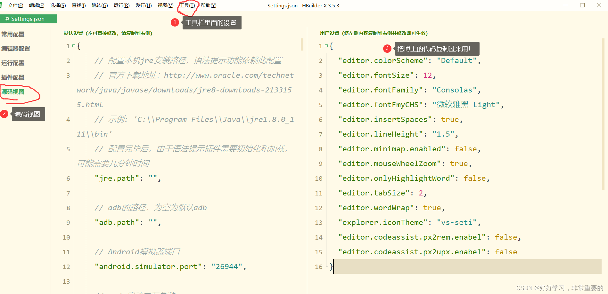This screenshot has height=294, width=608.
Task: Open the 文件(F) menu
Action: coord(15,5)
